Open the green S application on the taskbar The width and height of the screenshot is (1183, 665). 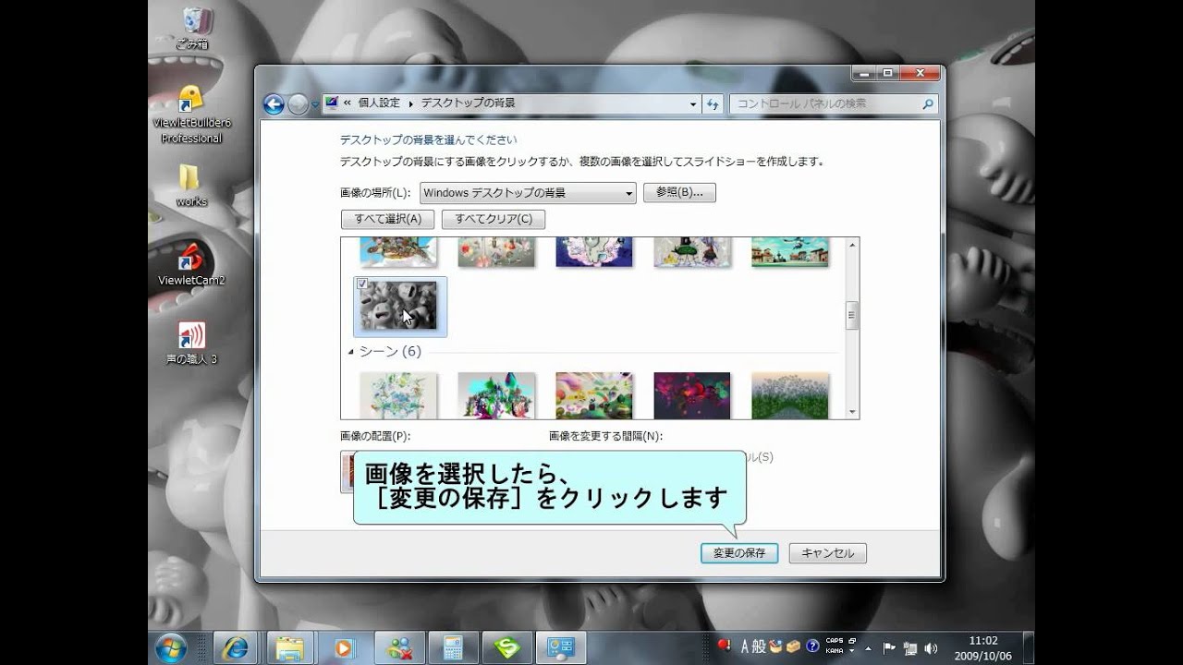[507, 647]
